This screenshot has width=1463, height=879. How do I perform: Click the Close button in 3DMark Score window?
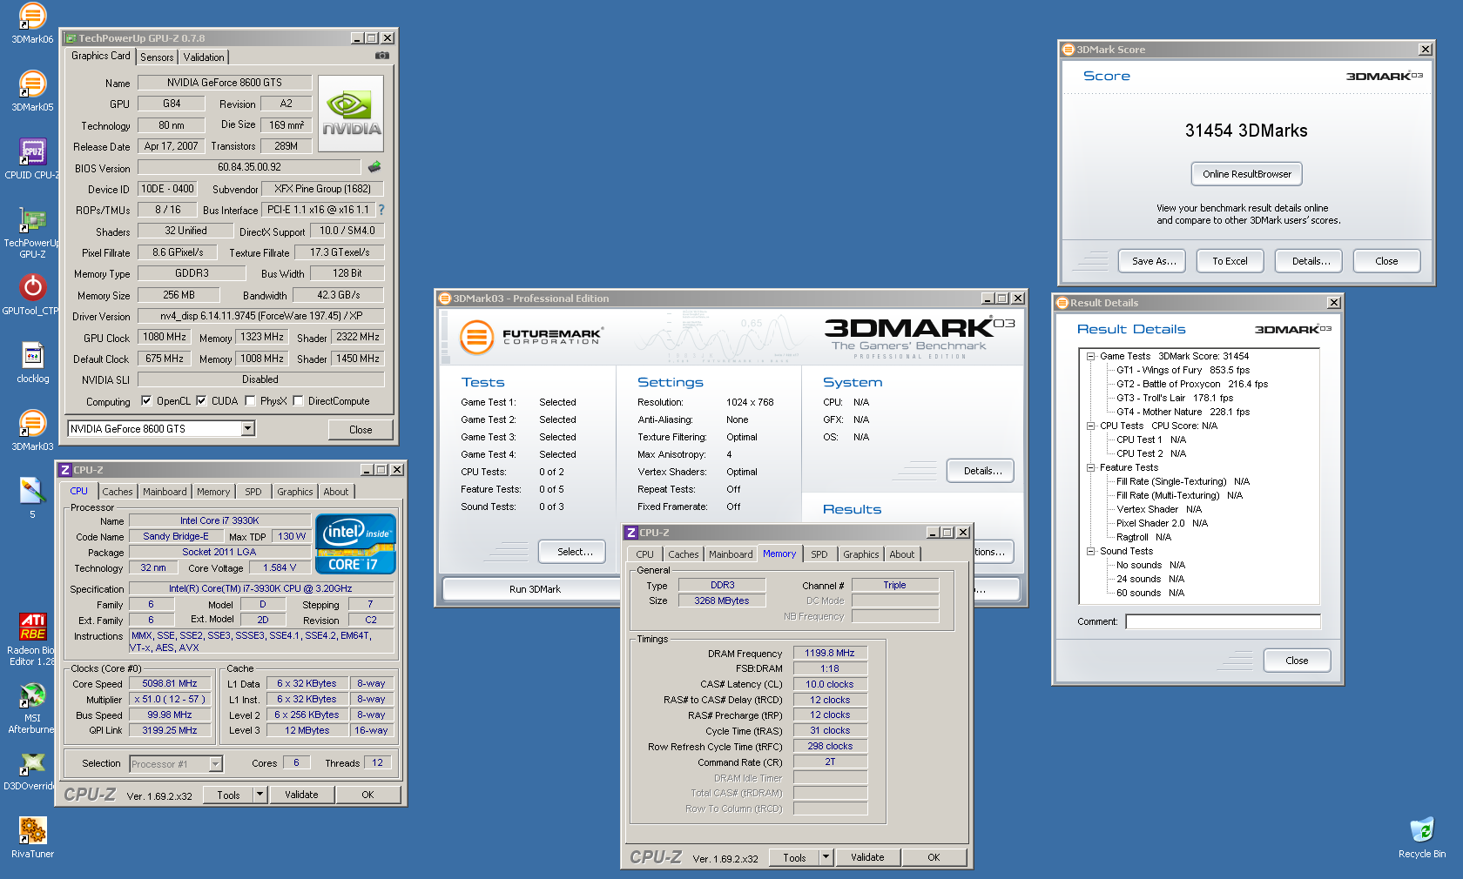1386,261
